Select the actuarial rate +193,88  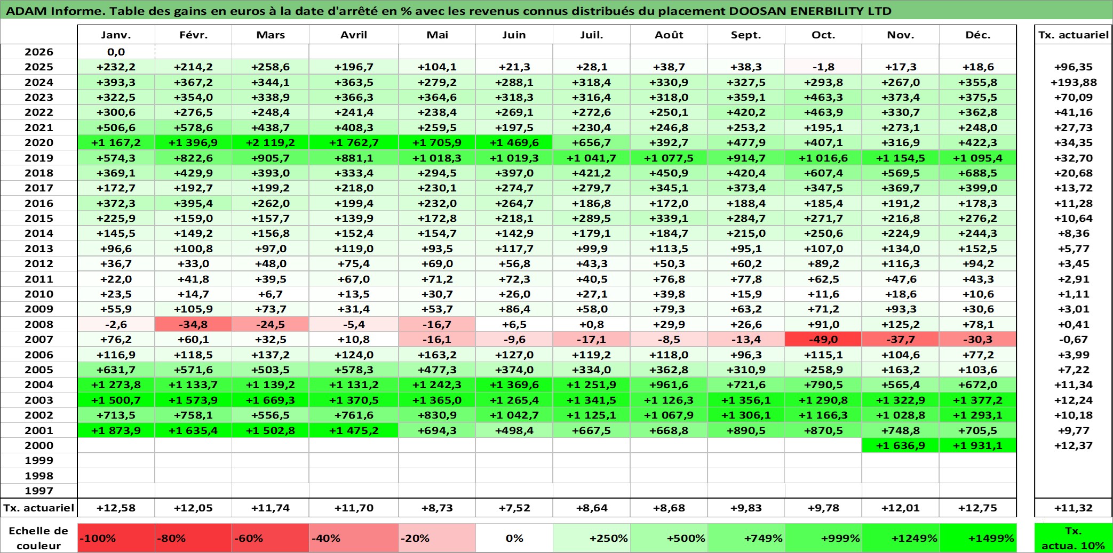(x=1073, y=82)
